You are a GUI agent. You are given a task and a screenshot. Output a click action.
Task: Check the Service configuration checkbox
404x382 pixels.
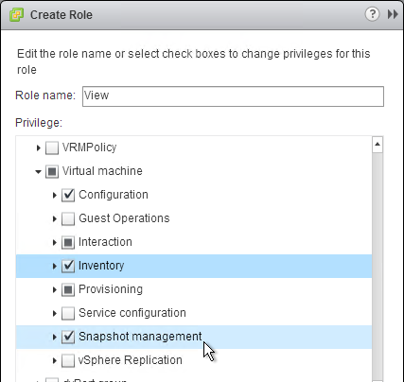click(x=68, y=313)
